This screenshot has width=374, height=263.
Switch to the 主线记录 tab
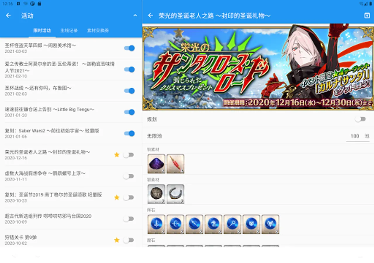point(69,30)
